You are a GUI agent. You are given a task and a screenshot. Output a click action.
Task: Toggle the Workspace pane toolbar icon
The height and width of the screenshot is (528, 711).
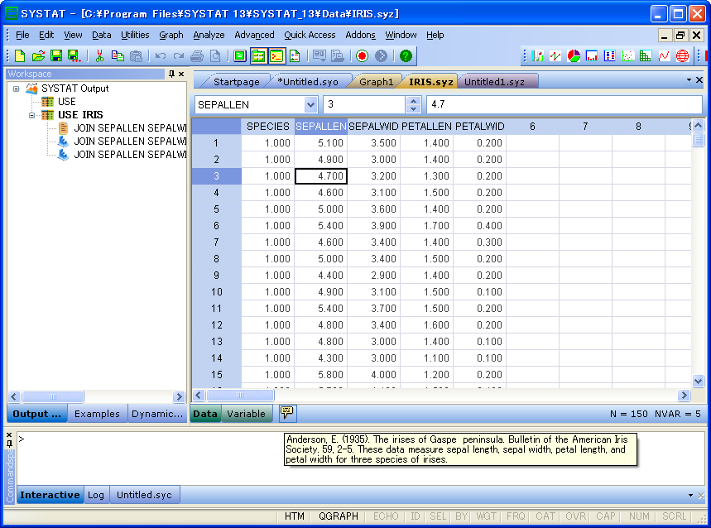point(258,55)
